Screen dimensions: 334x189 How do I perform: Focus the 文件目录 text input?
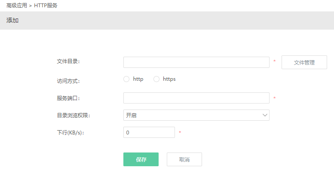pyautogui.click(x=196, y=62)
